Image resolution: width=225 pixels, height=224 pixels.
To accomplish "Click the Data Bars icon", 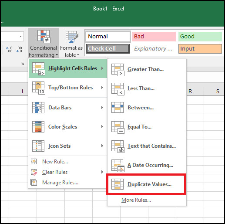I will [x=38, y=108].
